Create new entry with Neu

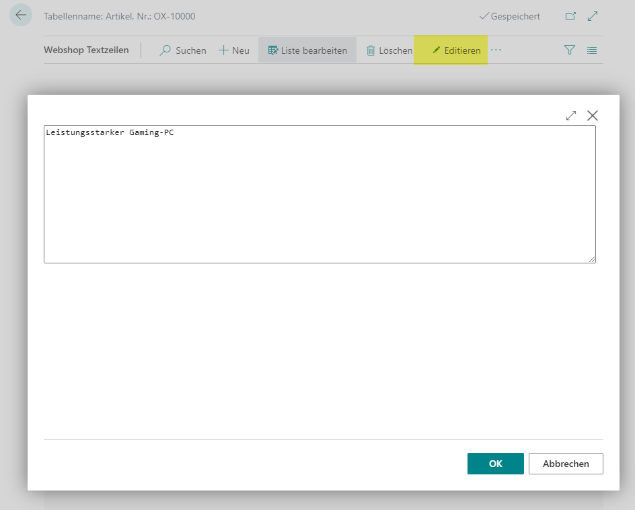point(234,50)
